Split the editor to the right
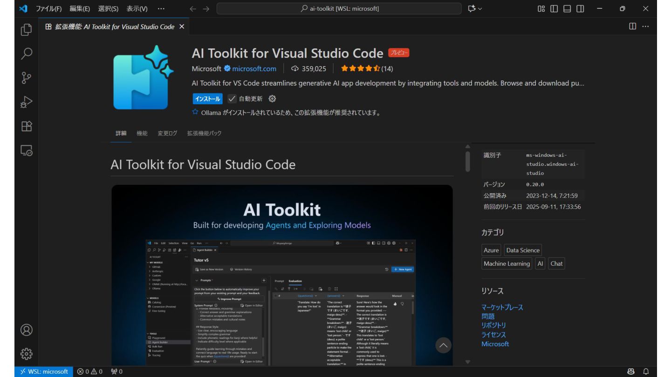 point(633,26)
